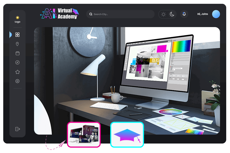Click the sun logo icon in sidebar
Image resolution: width=230 pixels, height=153 pixels.
[18, 18]
